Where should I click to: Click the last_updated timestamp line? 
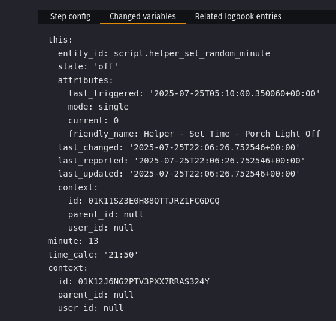tap(179, 174)
